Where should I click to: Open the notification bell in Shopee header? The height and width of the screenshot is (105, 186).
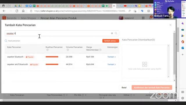coord(150,18)
